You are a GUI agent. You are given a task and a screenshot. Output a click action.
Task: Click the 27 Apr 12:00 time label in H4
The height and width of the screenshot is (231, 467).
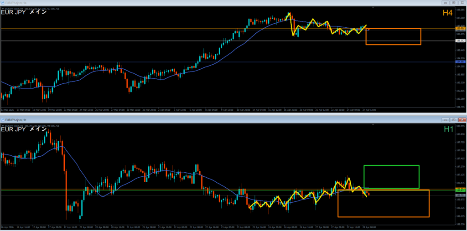(x=370, y=110)
